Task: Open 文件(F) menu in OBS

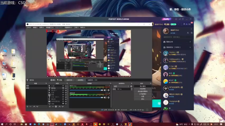Action: (29, 27)
